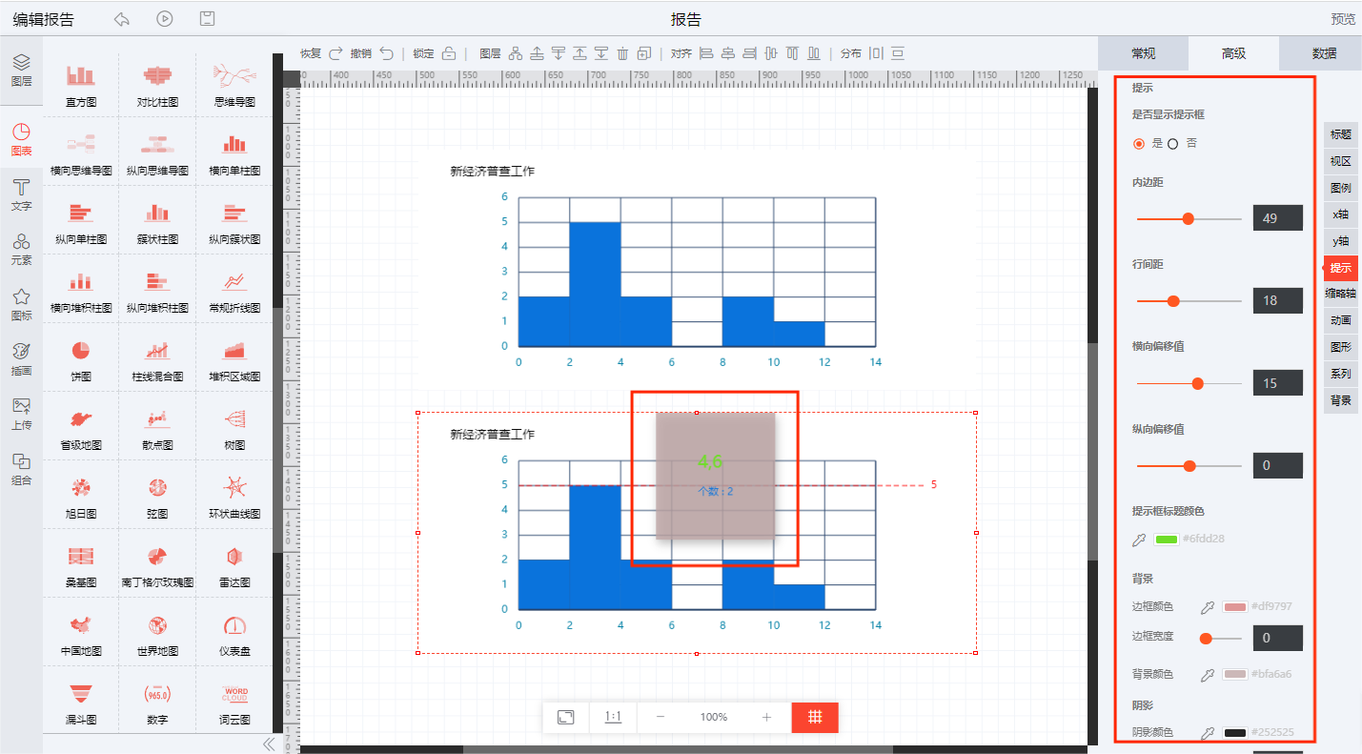Jump to 系列 settings section
This screenshot has width=1362, height=754.
click(1341, 374)
